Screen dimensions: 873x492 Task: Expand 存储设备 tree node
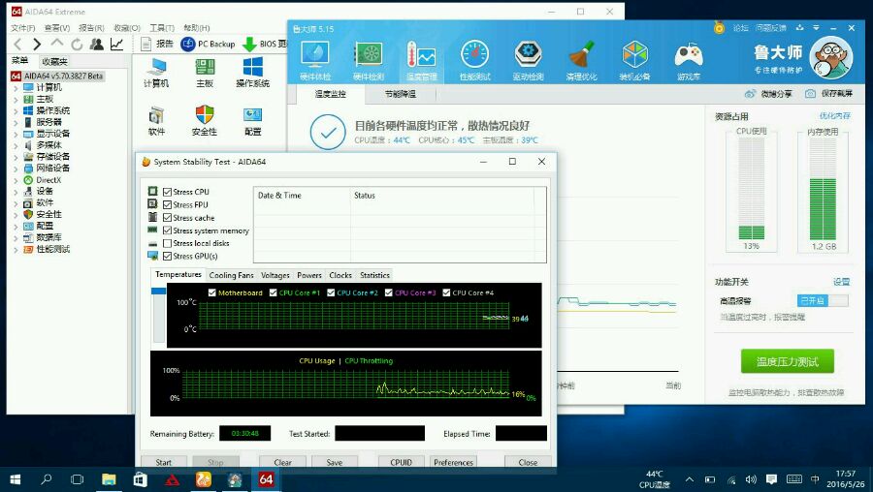click(16, 157)
